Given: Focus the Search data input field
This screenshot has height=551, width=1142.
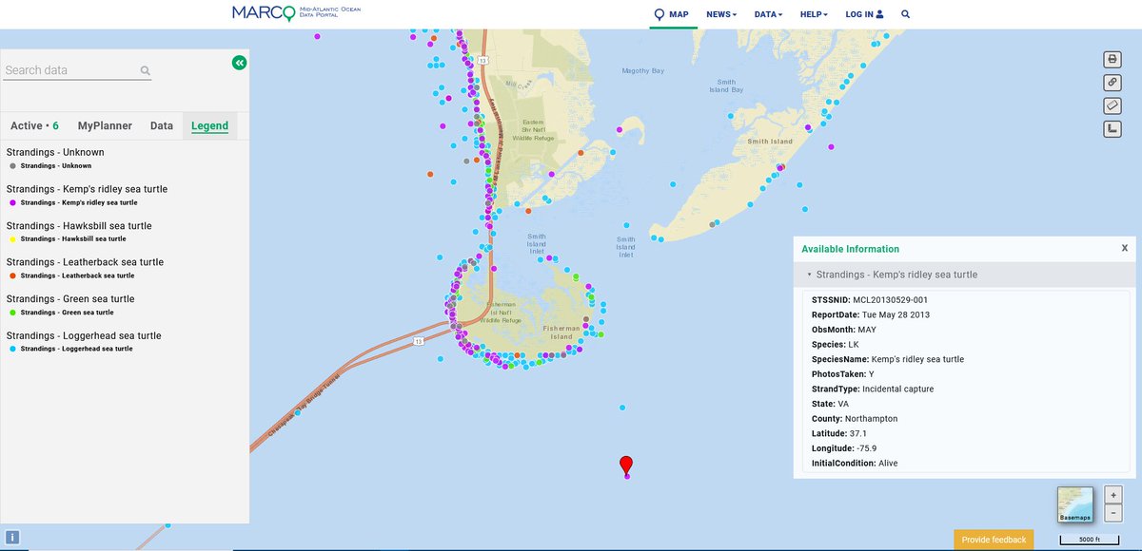Looking at the screenshot, I should [71, 70].
